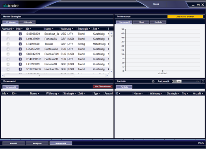Switch to 6 Monate tab
The height and width of the screenshot is (149, 206).
(x=28, y=22)
